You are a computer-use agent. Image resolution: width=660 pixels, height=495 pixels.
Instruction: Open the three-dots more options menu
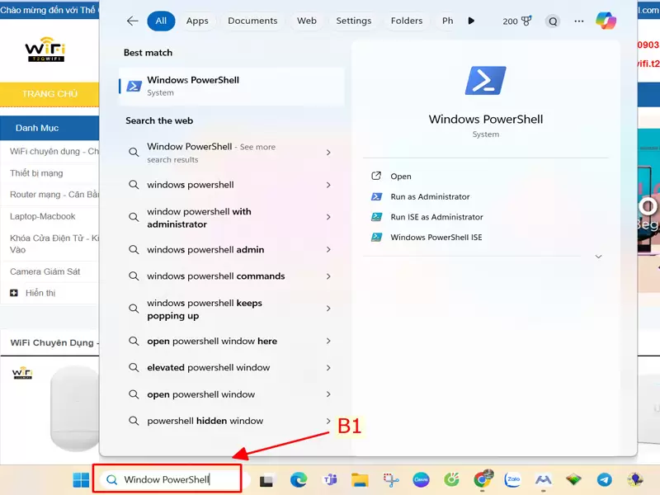click(578, 21)
